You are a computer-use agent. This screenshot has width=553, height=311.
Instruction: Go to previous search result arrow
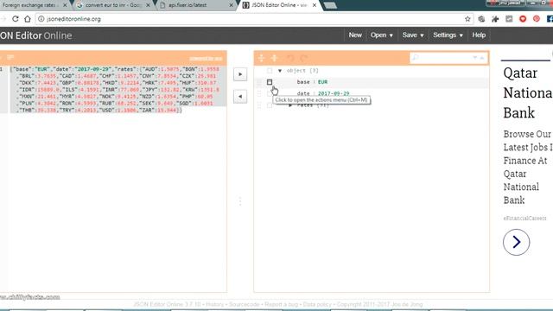point(482,58)
